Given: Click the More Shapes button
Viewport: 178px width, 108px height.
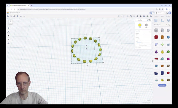Looking at the screenshot, I should [162, 85].
